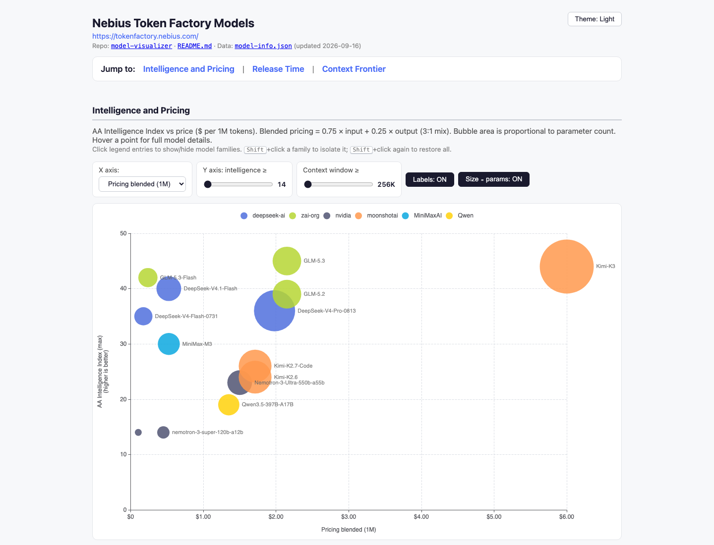
Task: Click the Qwen3.5-397B-A17B label text
Action: tap(268, 404)
